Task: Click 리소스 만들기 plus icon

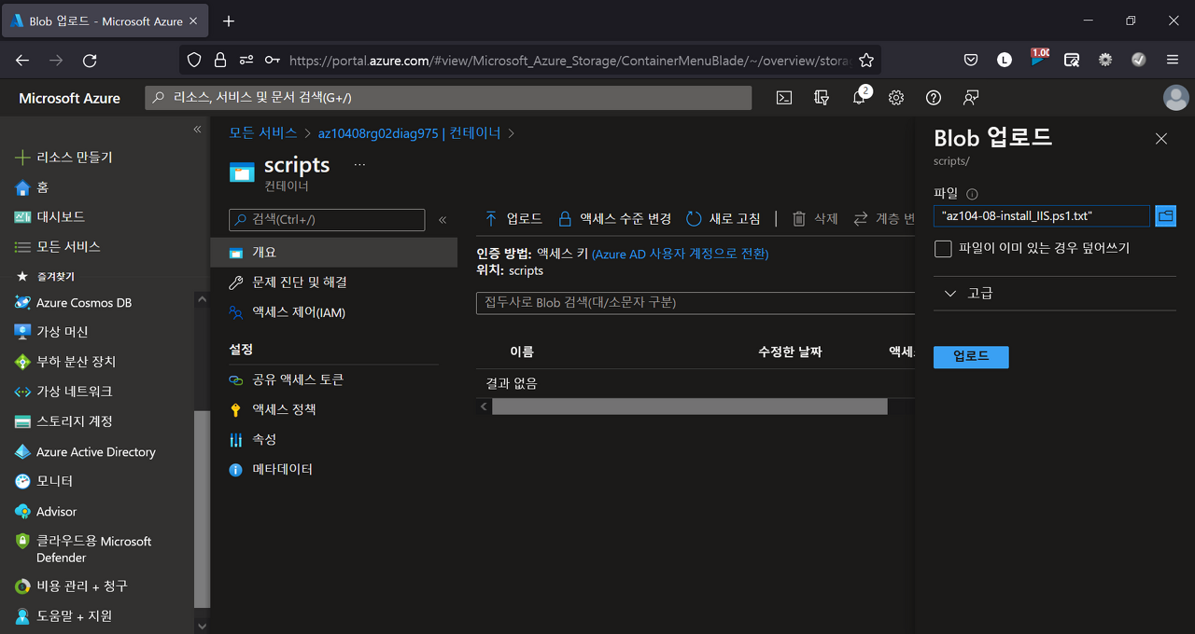Action: (23, 158)
